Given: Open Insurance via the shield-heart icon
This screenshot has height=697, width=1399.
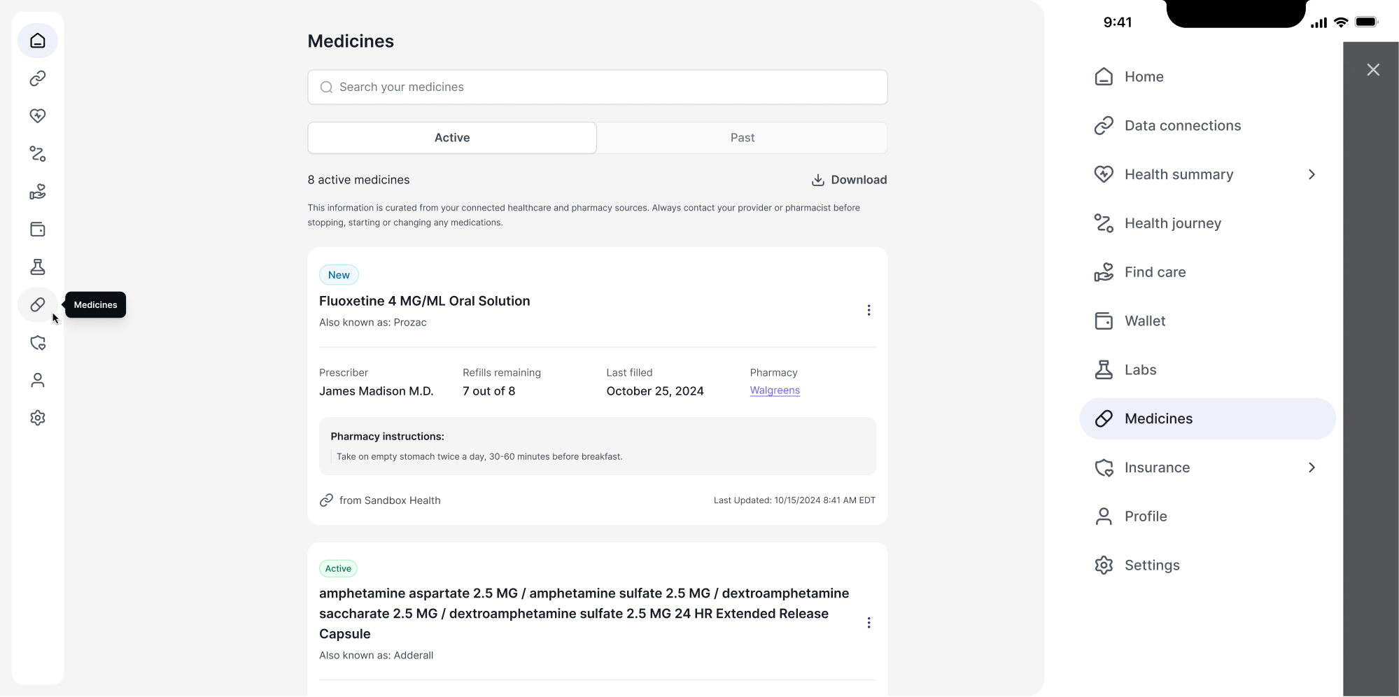Looking at the screenshot, I should pos(38,343).
